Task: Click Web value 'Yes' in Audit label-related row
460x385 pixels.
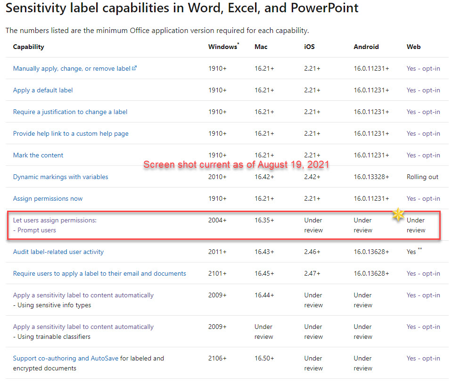Action: coord(411,252)
